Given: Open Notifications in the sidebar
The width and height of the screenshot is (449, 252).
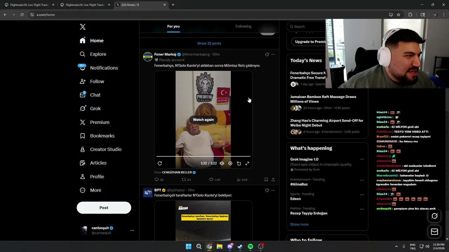Looking at the screenshot, I should coord(99,68).
